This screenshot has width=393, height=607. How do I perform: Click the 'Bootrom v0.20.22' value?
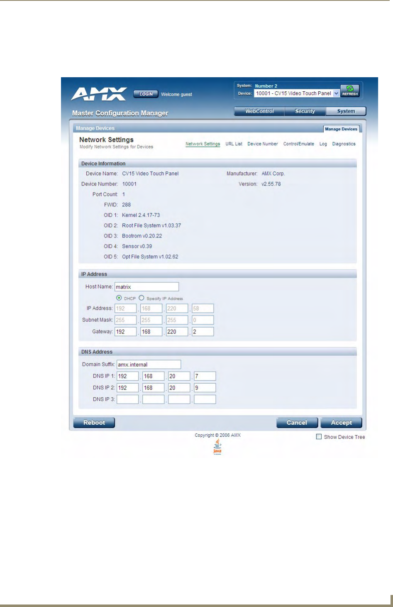point(142,236)
